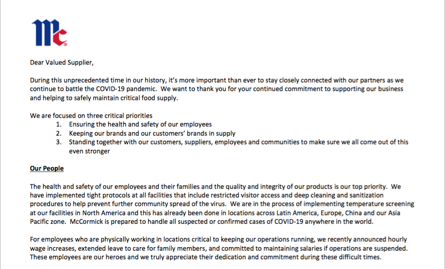The height and width of the screenshot is (269, 445).
Task: Click the 'Dear Valued Supplier,' greeting
Action: pos(62,63)
